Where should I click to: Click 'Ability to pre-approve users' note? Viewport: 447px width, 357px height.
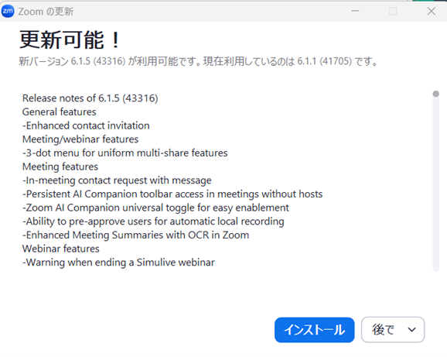coord(153,221)
